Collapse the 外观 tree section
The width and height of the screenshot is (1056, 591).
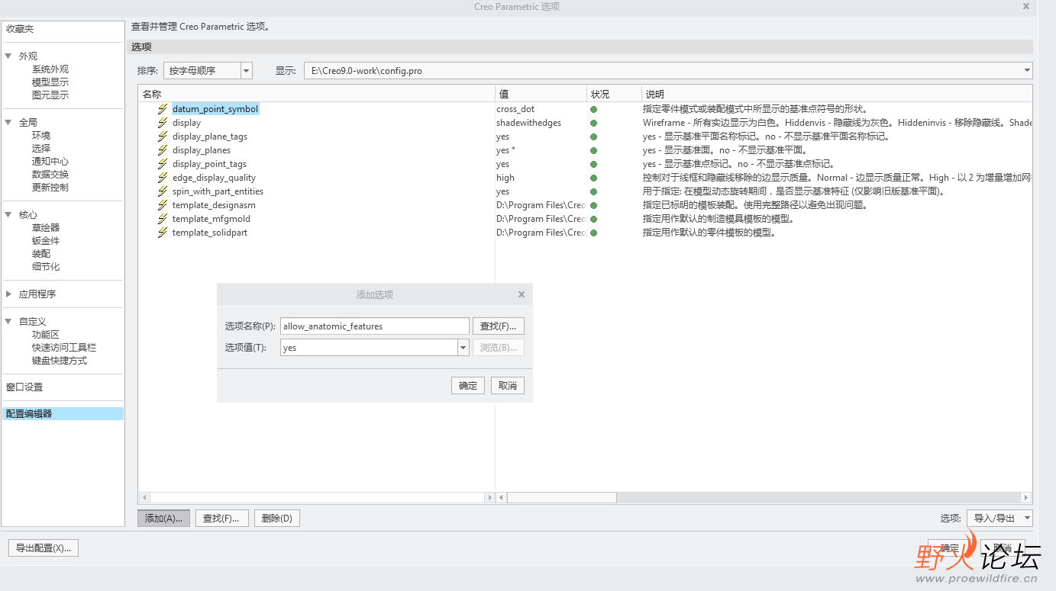pyautogui.click(x=8, y=56)
